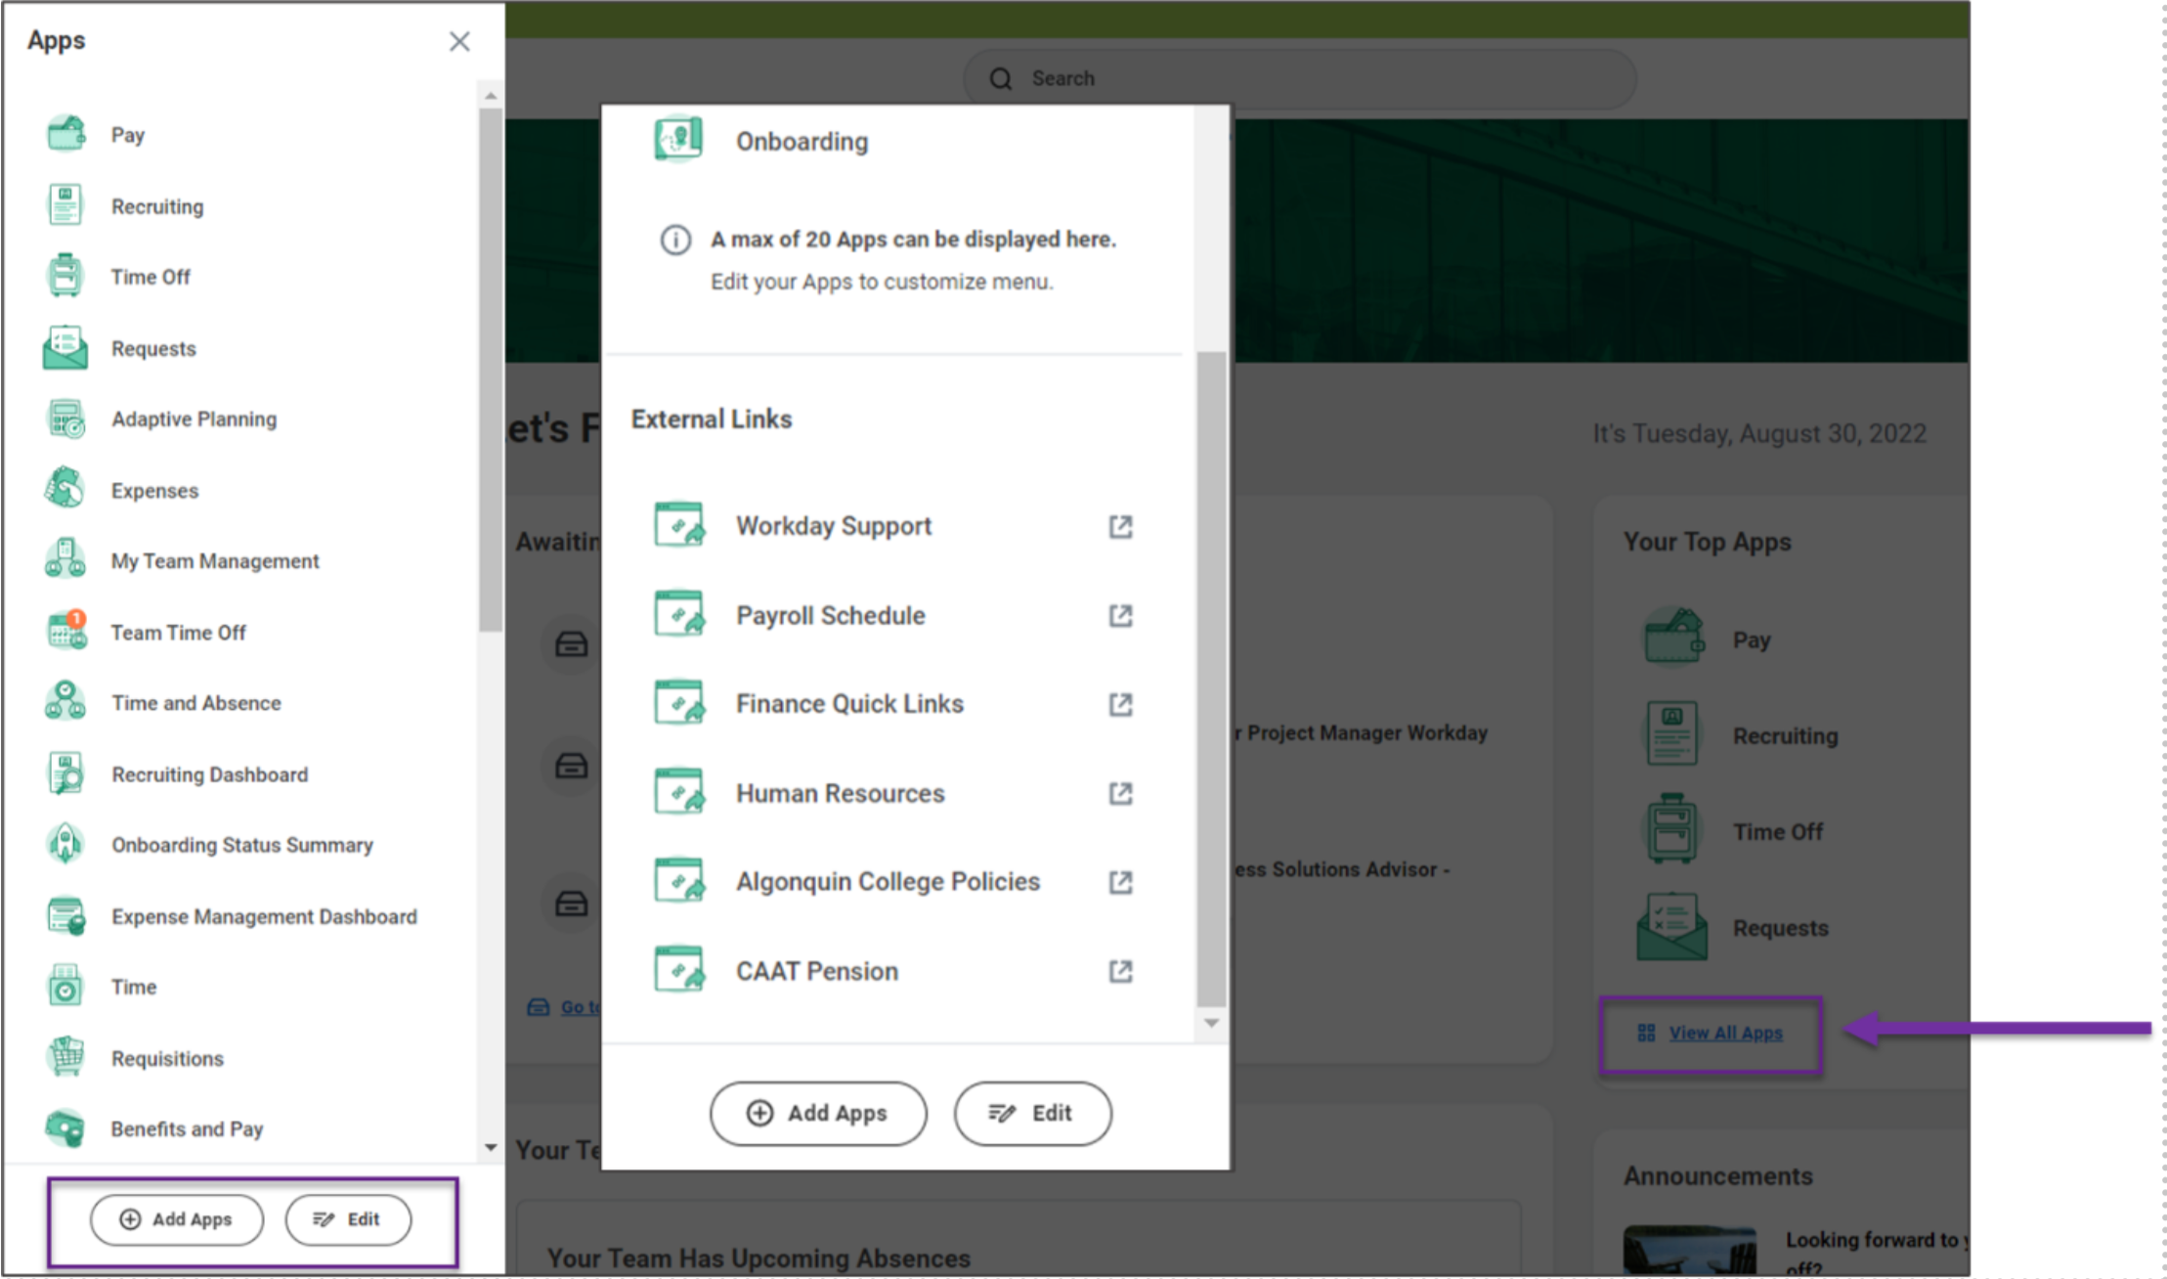The height and width of the screenshot is (1279, 2167).
Task: Open Adaptive Planning
Action: coord(193,419)
